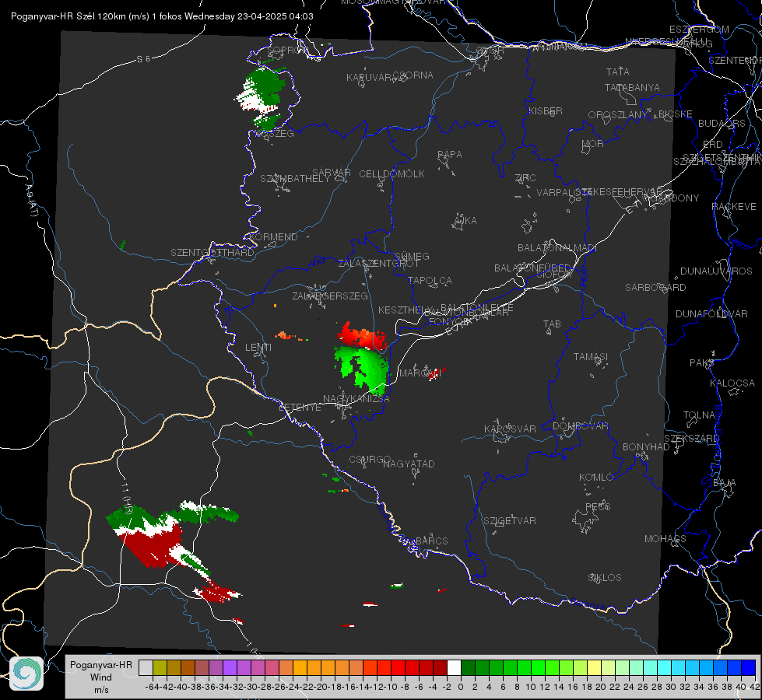Click the SZOMBATHELY city label
The image size is (762, 700).
pyautogui.click(x=295, y=179)
